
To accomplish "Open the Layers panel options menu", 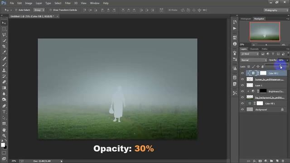I will pos(288,49).
